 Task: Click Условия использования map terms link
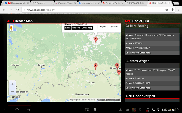pyautogui.click(x=108, y=100)
